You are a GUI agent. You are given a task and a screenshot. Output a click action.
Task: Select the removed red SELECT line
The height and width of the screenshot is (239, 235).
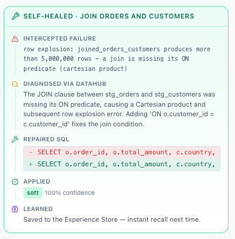pyautogui.click(x=122, y=153)
